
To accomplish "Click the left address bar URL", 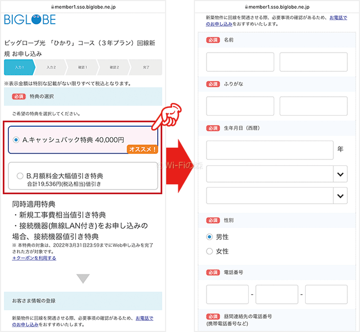I will (85, 7).
